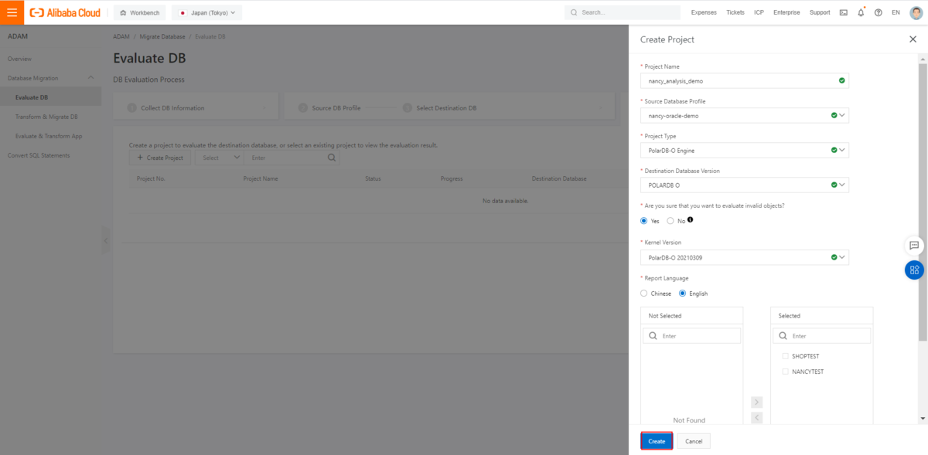Click the + Create Project button

click(x=160, y=158)
